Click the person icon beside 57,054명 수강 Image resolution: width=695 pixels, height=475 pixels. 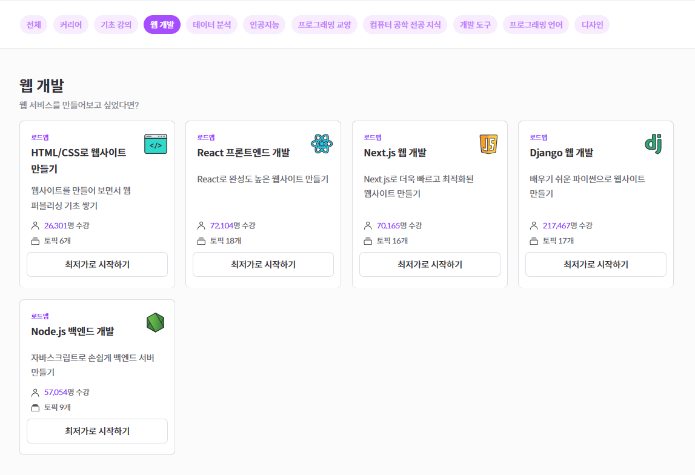[x=36, y=392]
